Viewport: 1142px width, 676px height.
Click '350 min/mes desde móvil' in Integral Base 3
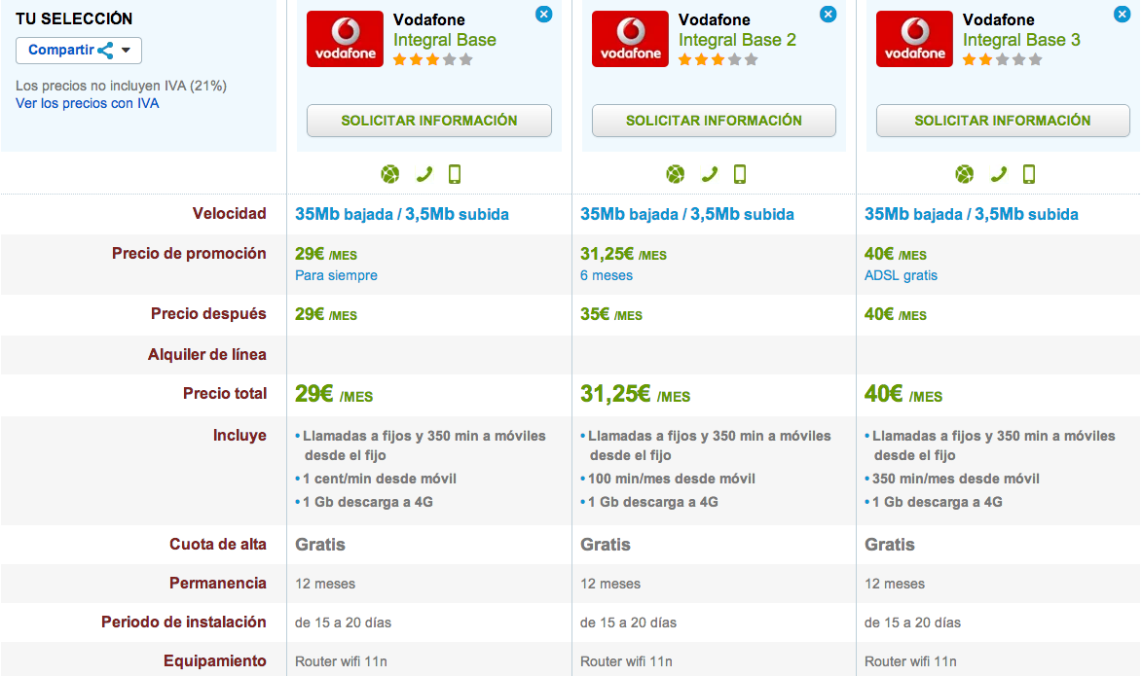[x=955, y=479]
